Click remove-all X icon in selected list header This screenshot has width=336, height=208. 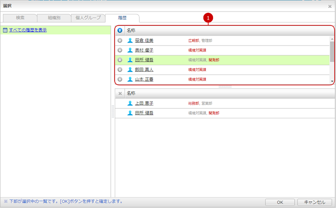click(120, 93)
